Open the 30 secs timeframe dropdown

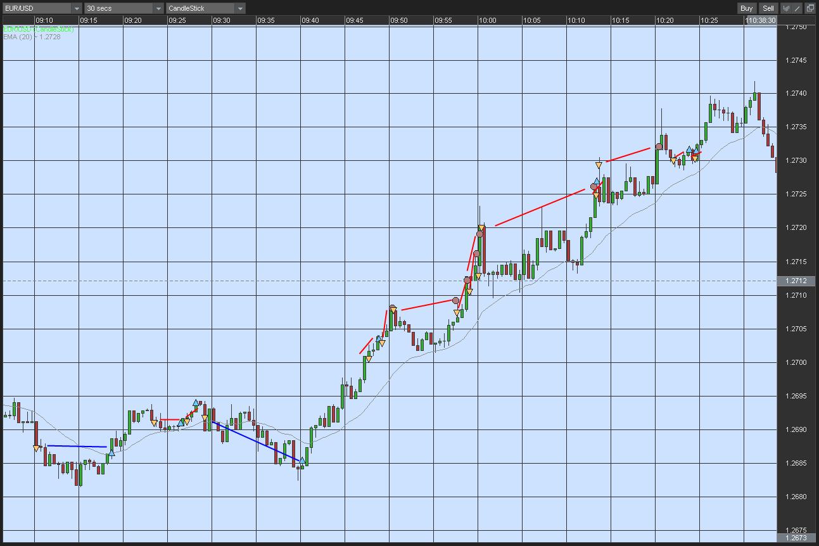pyautogui.click(x=124, y=8)
